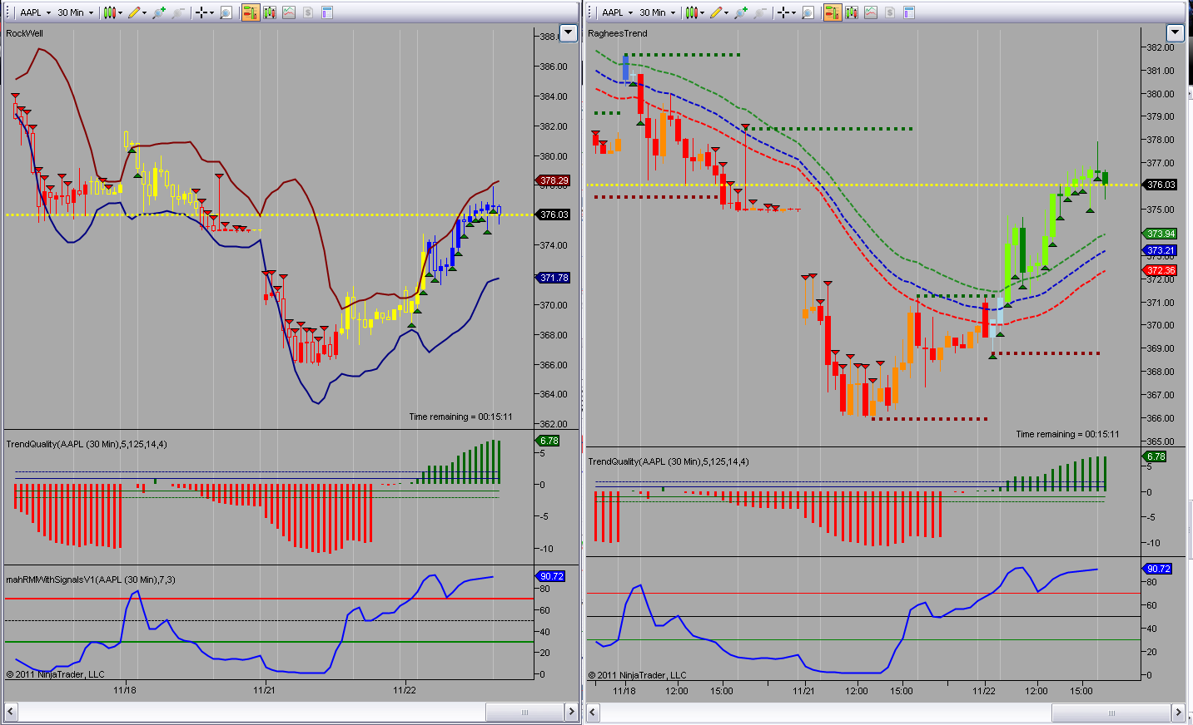
Task: Expand the panel dropdown arrow on RockWell chart
Action: tap(569, 33)
